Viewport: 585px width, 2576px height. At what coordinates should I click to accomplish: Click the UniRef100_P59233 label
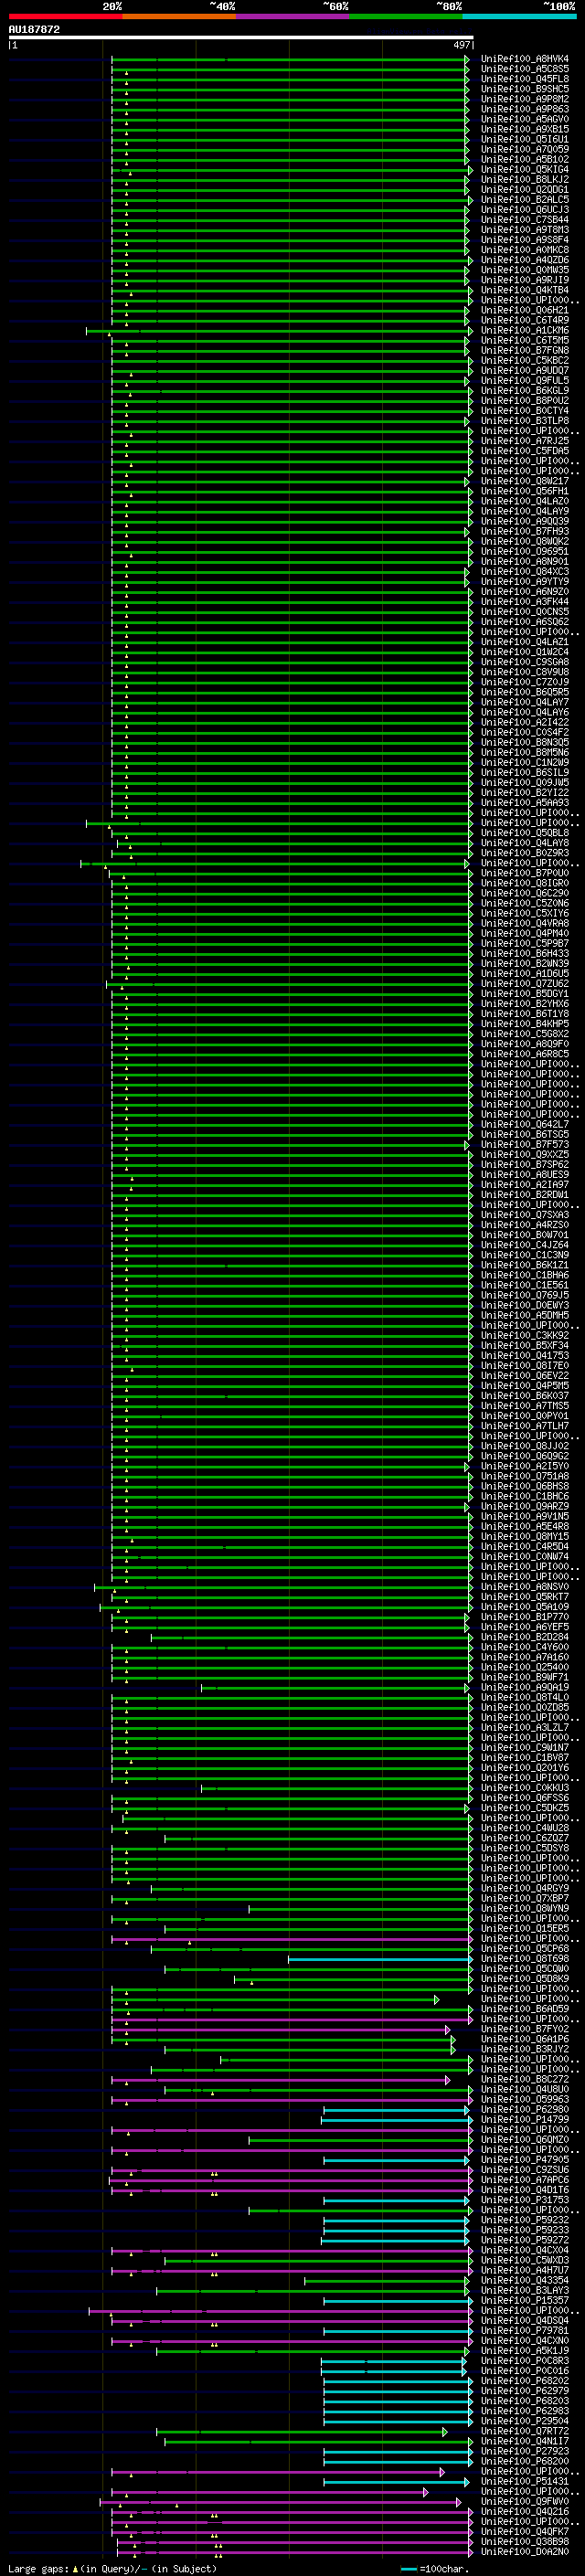click(524, 2230)
